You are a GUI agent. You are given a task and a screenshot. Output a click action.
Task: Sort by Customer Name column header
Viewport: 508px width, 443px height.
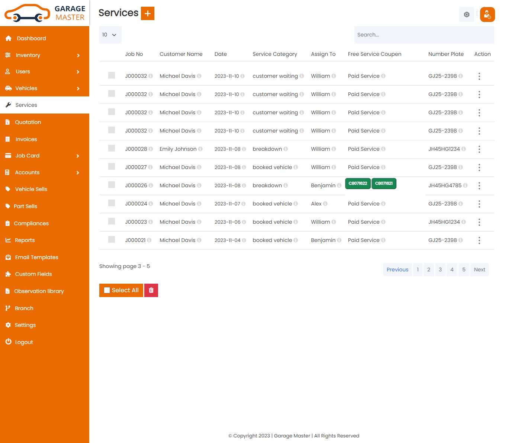(x=181, y=54)
